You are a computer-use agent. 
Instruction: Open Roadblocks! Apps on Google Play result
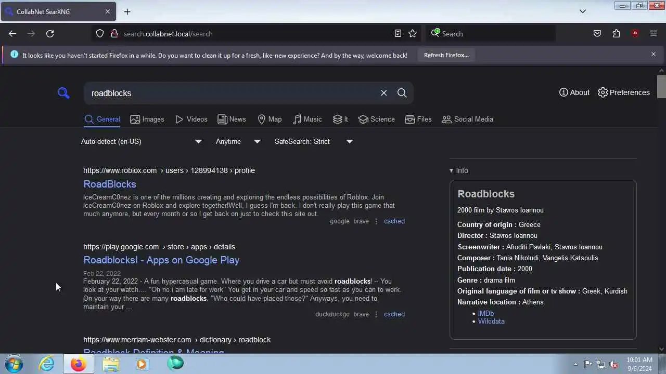click(x=161, y=260)
